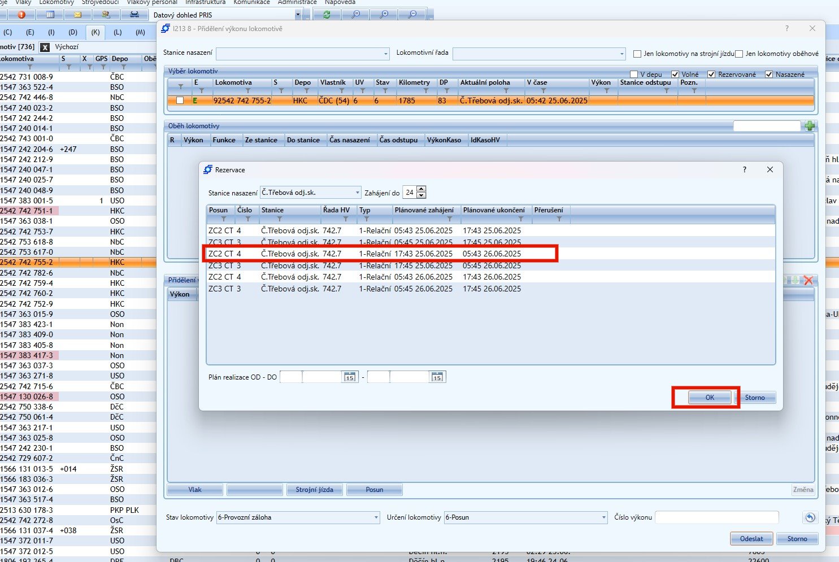
Task: Toggle the Rezervované checkbox
Action: pyautogui.click(x=711, y=75)
